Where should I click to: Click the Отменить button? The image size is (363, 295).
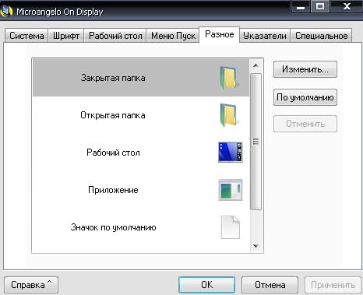(305, 124)
